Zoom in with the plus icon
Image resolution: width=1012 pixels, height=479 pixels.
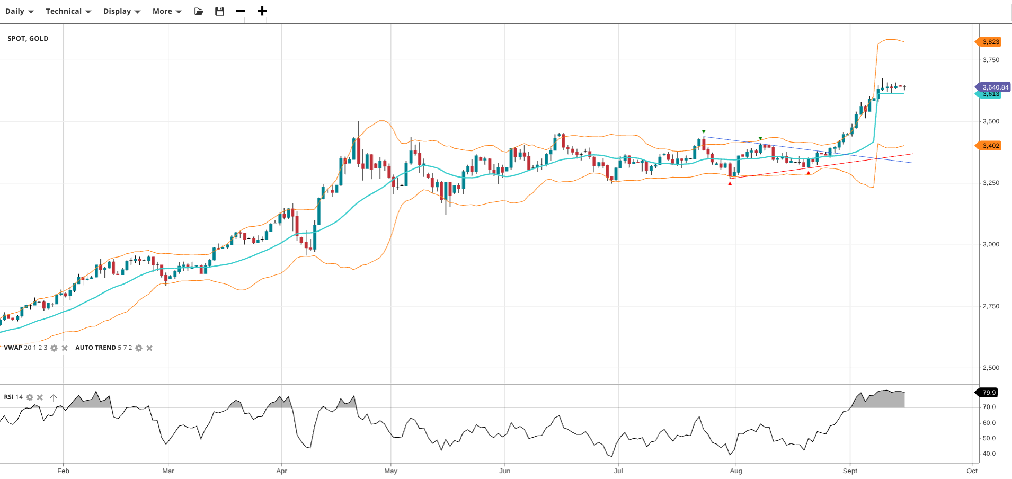click(x=262, y=11)
